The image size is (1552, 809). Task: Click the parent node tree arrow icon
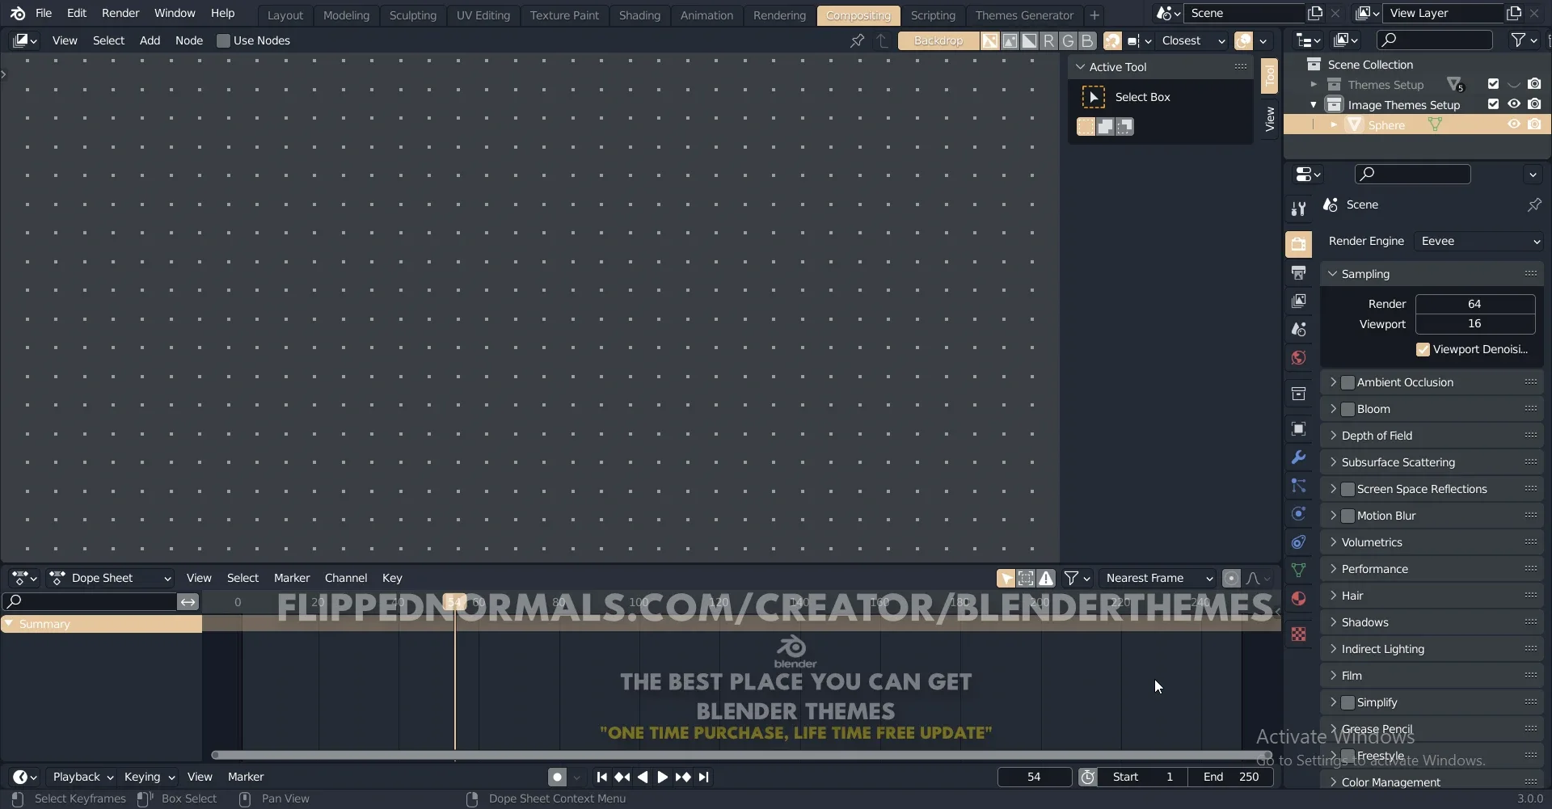[882, 40]
